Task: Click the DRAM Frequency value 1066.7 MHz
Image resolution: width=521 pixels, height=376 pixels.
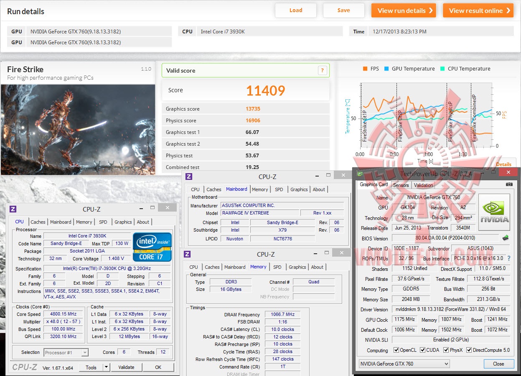Action: [283, 314]
